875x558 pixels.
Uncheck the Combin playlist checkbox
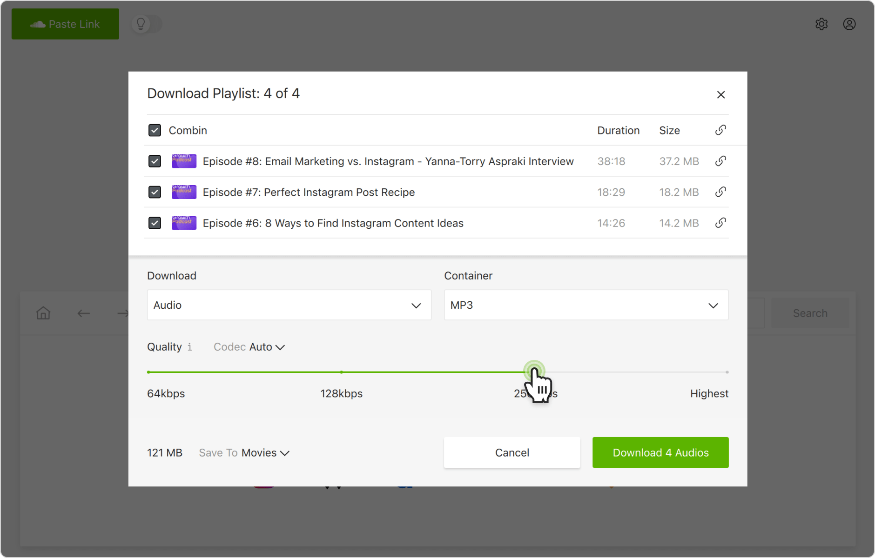click(x=154, y=130)
